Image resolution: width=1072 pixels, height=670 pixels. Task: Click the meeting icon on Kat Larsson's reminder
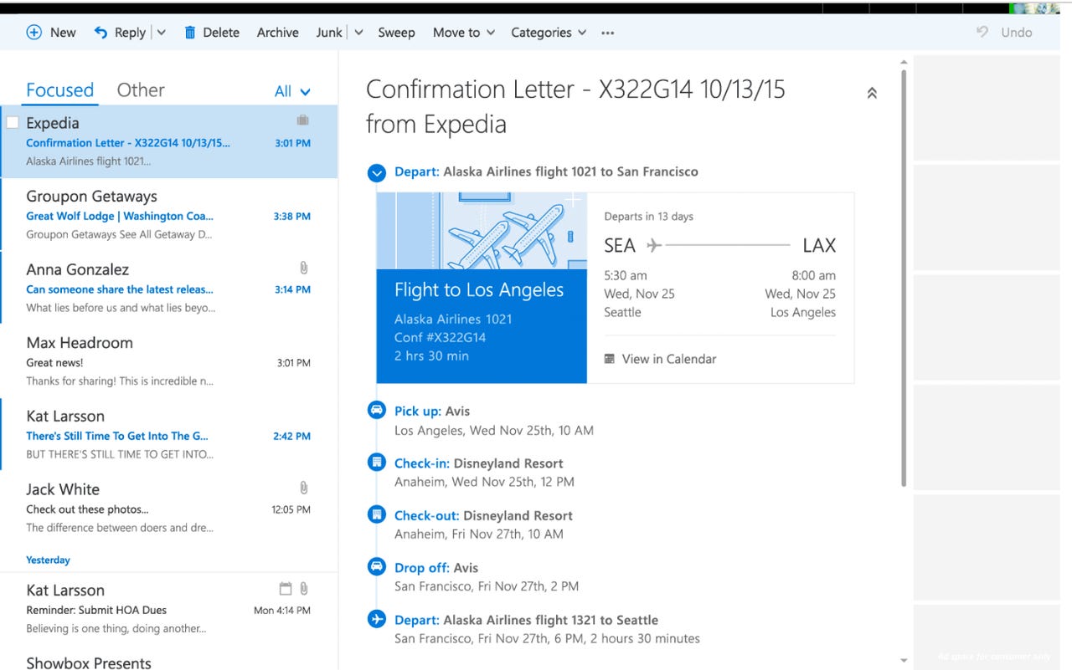[x=286, y=588]
